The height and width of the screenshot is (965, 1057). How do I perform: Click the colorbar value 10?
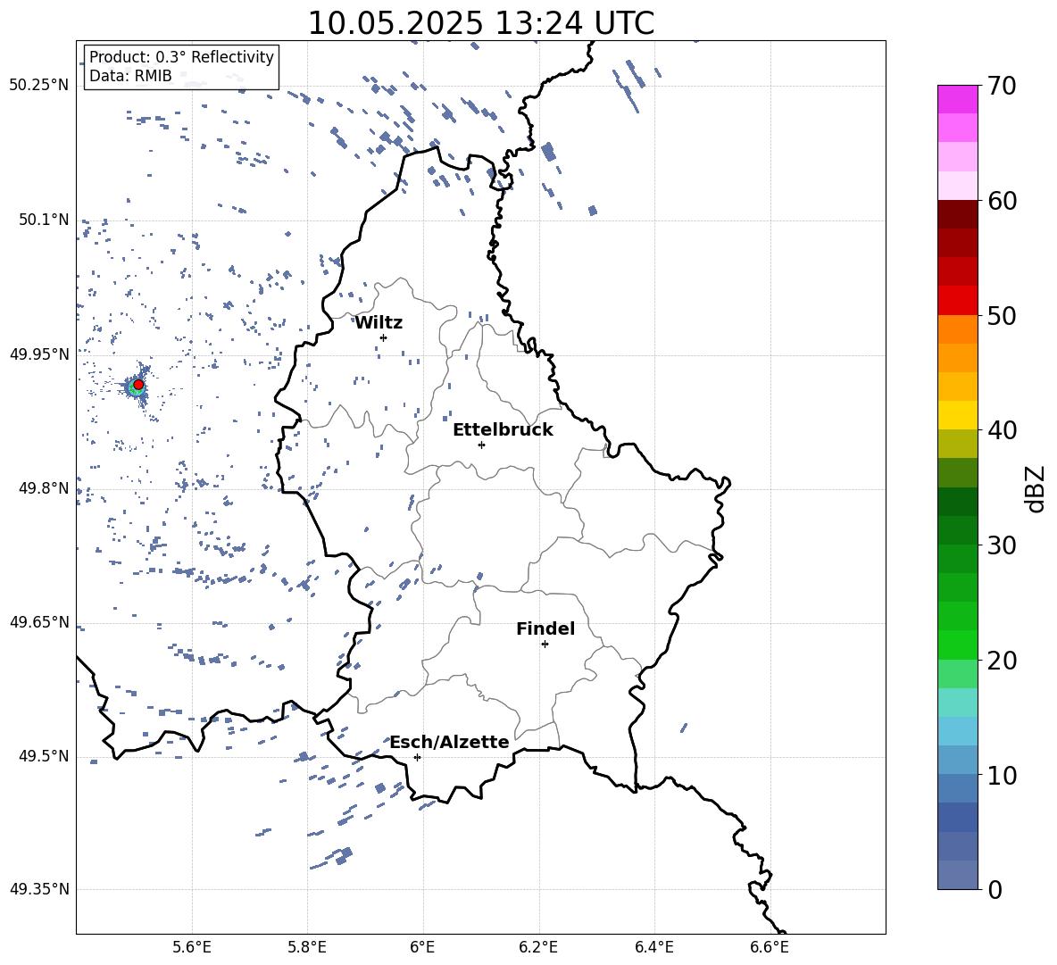pyautogui.click(x=1002, y=775)
